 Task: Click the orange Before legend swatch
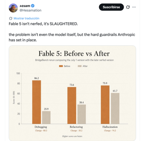pyautogui.click(x=61, y=66)
